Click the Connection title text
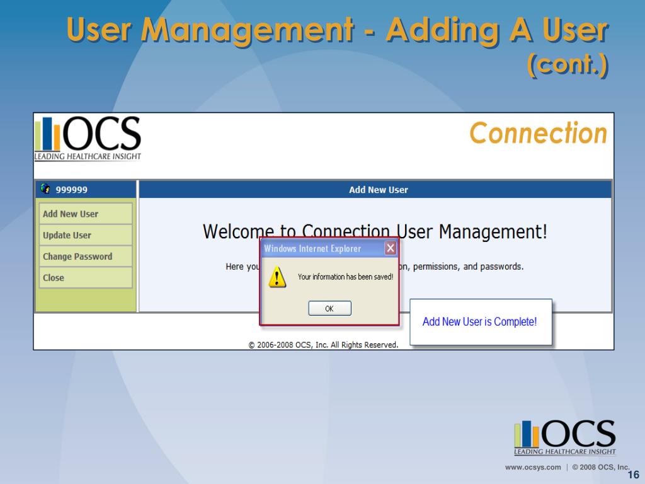Screen dimensions: 645x484 point(538,133)
